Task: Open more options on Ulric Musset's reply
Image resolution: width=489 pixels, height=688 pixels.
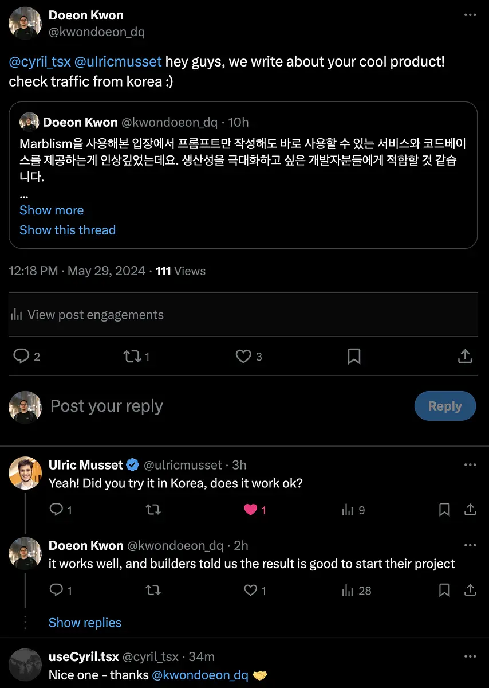Action: [x=470, y=465]
